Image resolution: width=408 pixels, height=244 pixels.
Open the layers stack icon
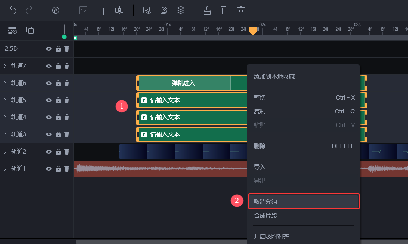pyautogui.click(x=180, y=10)
